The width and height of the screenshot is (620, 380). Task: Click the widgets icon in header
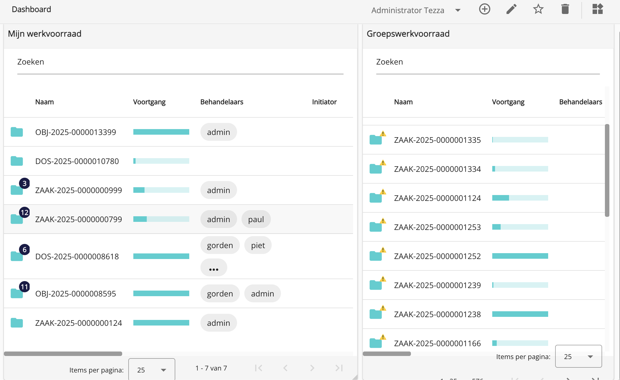(598, 9)
